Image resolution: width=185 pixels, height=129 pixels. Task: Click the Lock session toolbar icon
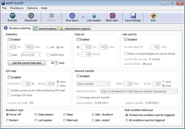94,16
